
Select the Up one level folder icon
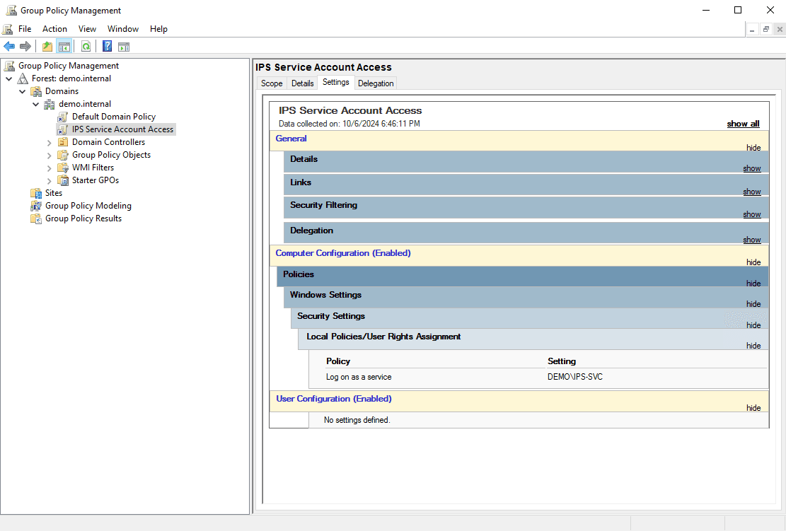coord(47,46)
